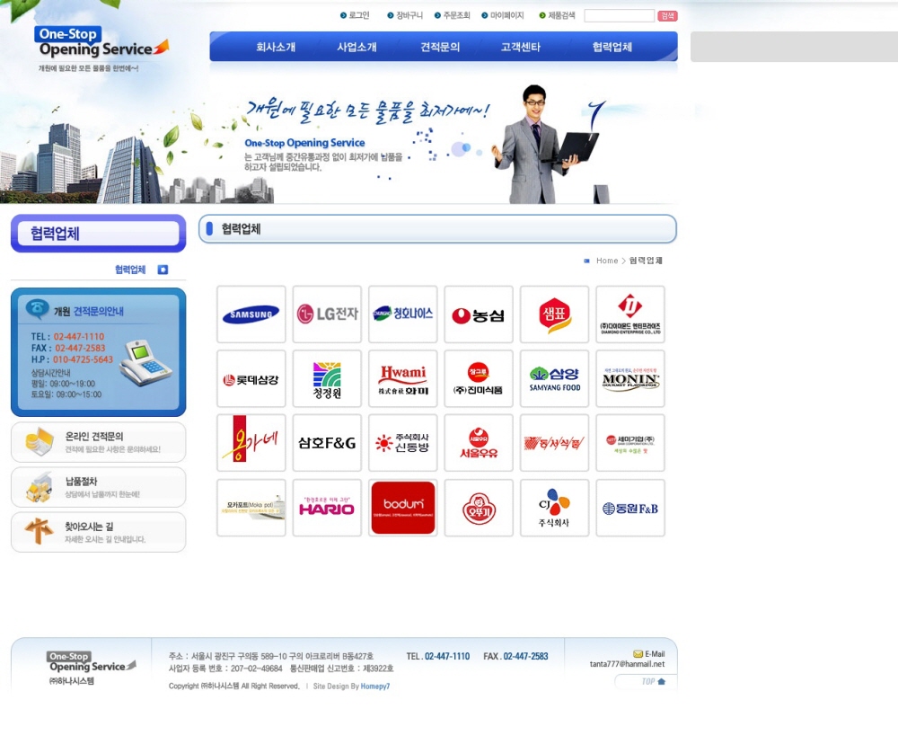This screenshot has width=898, height=735.
Task: Click the 오뚜기 logo tile
Action: (x=479, y=508)
